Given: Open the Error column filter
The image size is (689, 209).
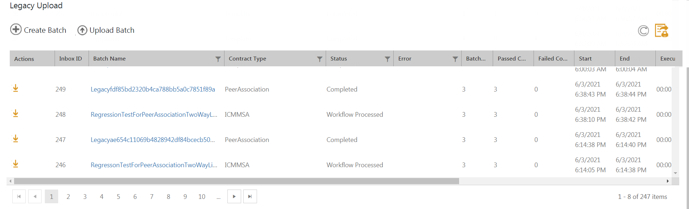Looking at the screenshot, I should point(455,59).
